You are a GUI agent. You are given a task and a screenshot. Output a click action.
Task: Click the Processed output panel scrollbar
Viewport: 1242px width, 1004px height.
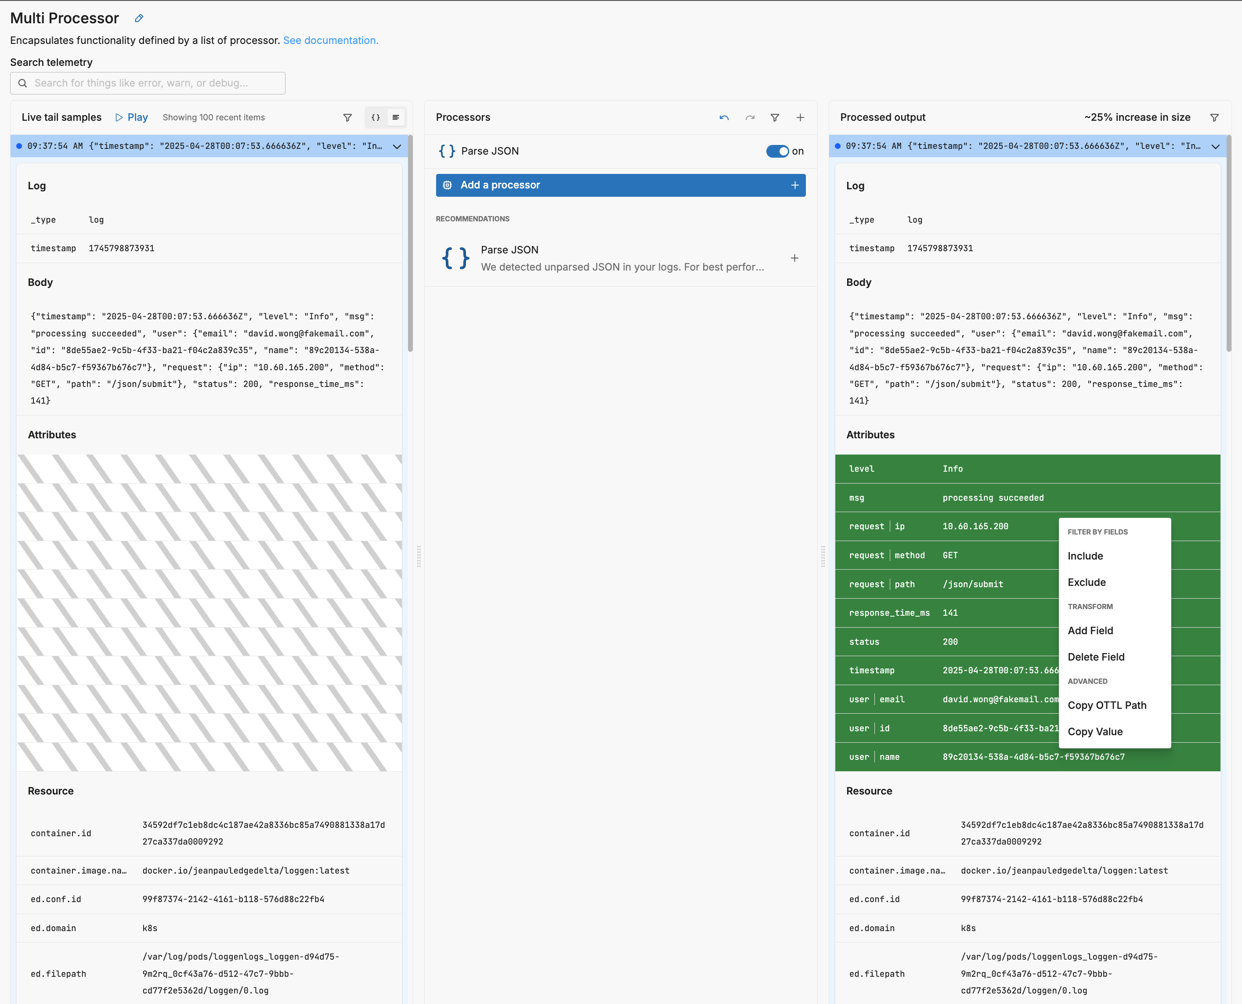(1229, 243)
